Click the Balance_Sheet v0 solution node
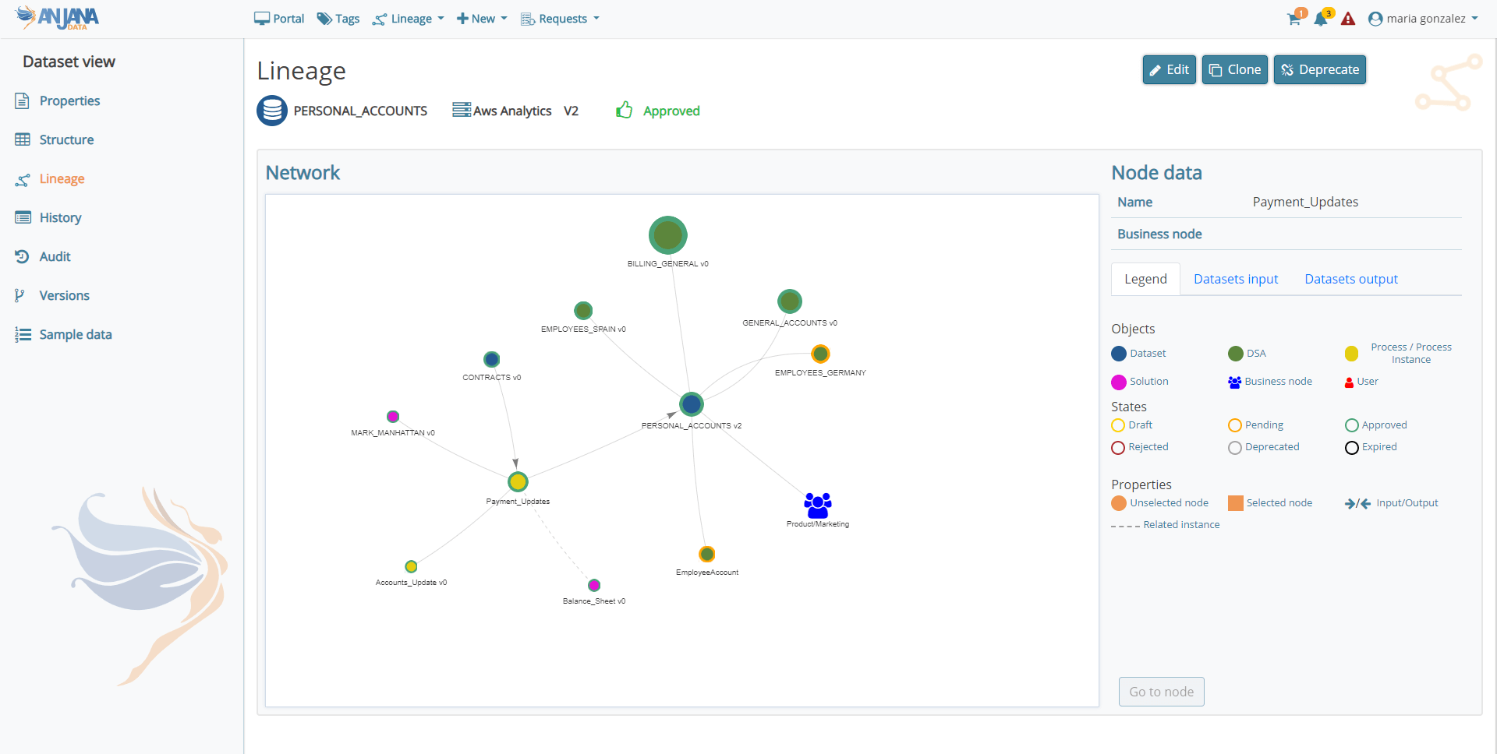 (x=594, y=585)
